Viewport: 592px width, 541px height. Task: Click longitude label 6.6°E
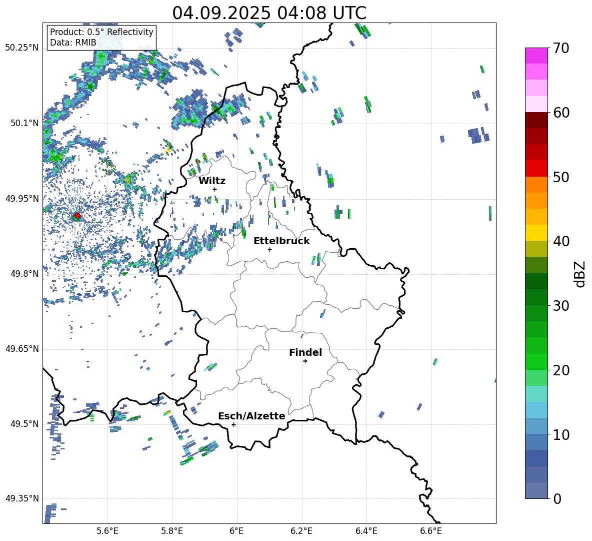[431, 531]
